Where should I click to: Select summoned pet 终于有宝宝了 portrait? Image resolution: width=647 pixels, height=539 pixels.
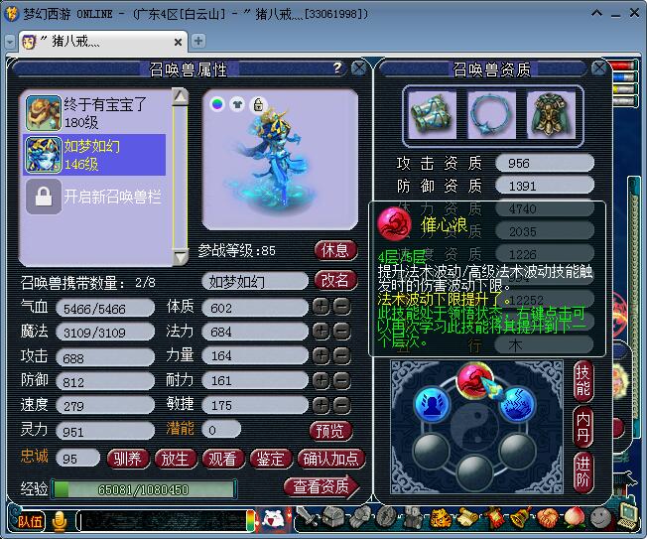pyautogui.click(x=43, y=113)
